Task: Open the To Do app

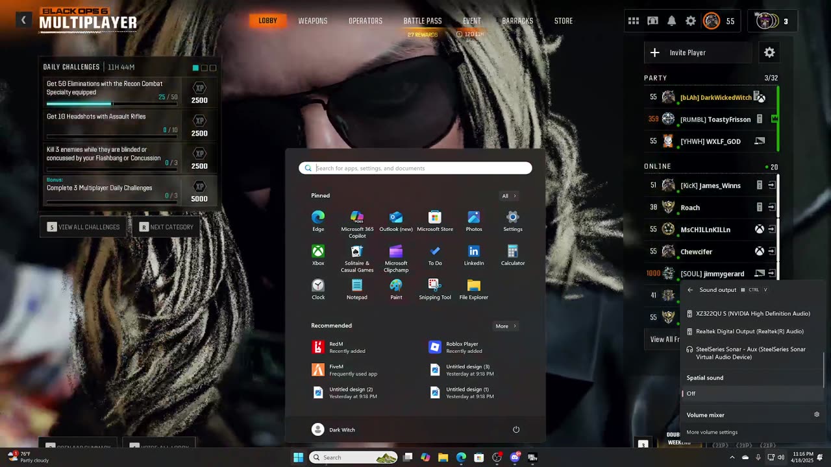Action: pyautogui.click(x=435, y=255)
